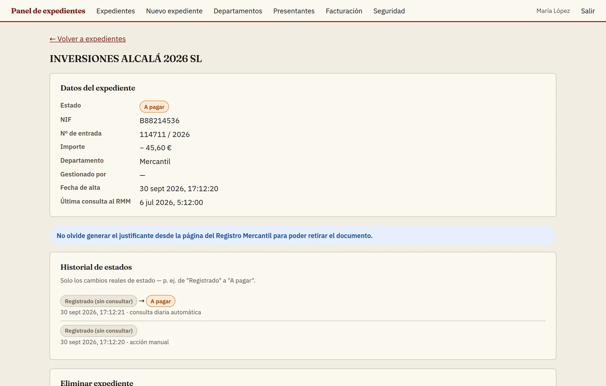Viewport: 606px width, 386px height.
Task: Go to Expedientes in the navigation
Action: click(x=116, y=11)
